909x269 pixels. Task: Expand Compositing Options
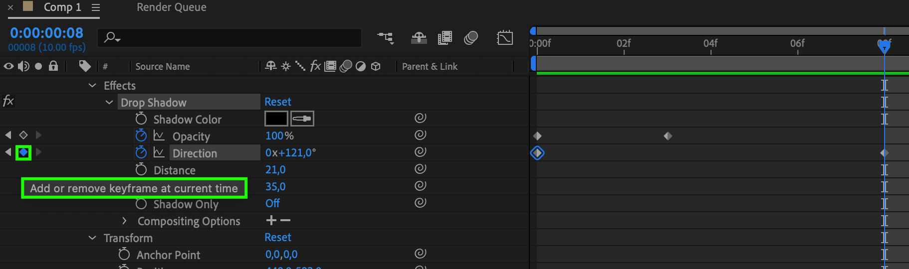coord(124,221)
